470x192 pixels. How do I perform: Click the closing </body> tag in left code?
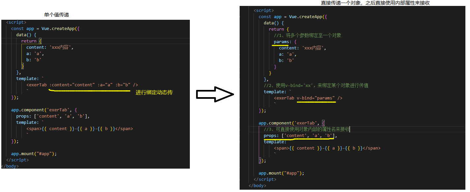pos(10,166)
